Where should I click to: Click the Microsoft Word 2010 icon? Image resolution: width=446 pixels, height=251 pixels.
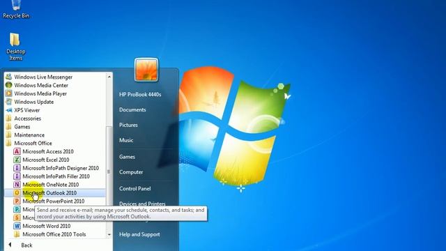coord(17,226)
